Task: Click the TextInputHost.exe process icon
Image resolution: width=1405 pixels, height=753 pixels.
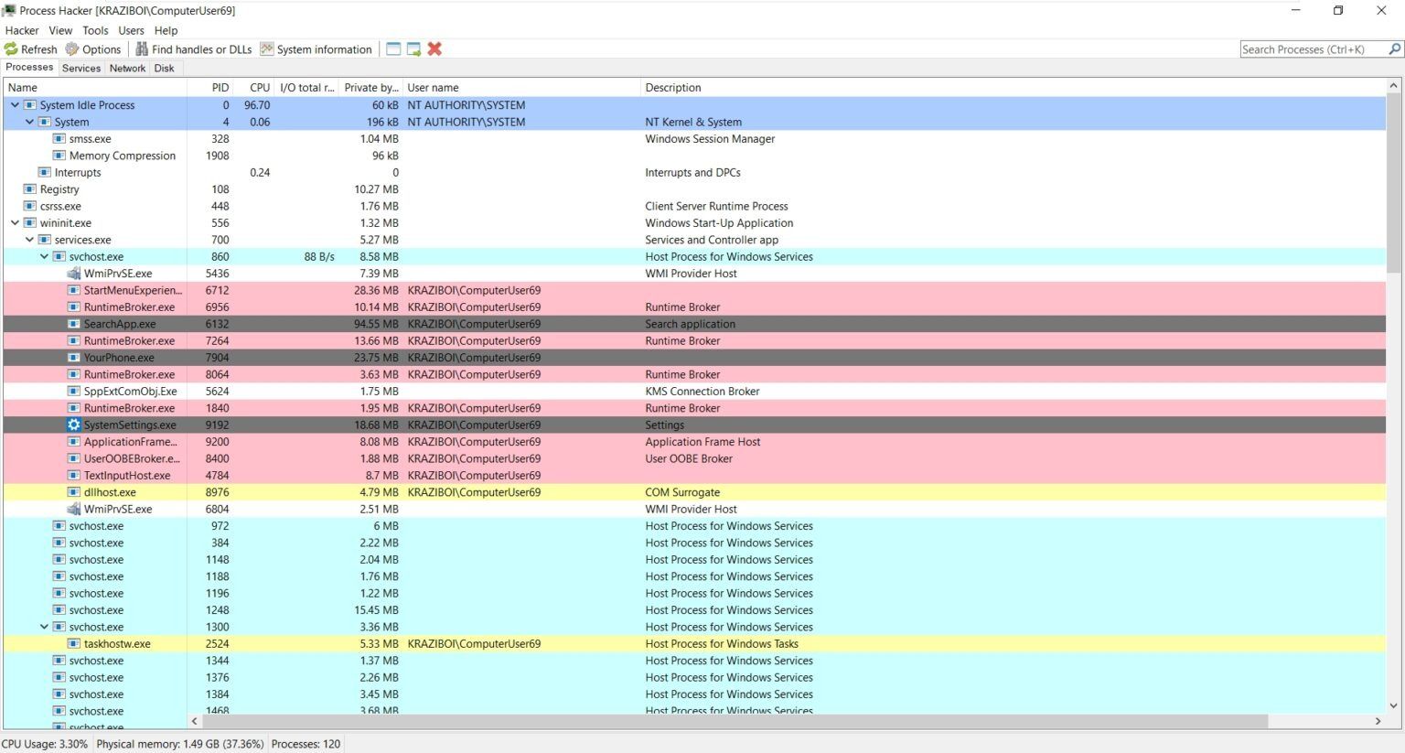Action: point(74,475)
